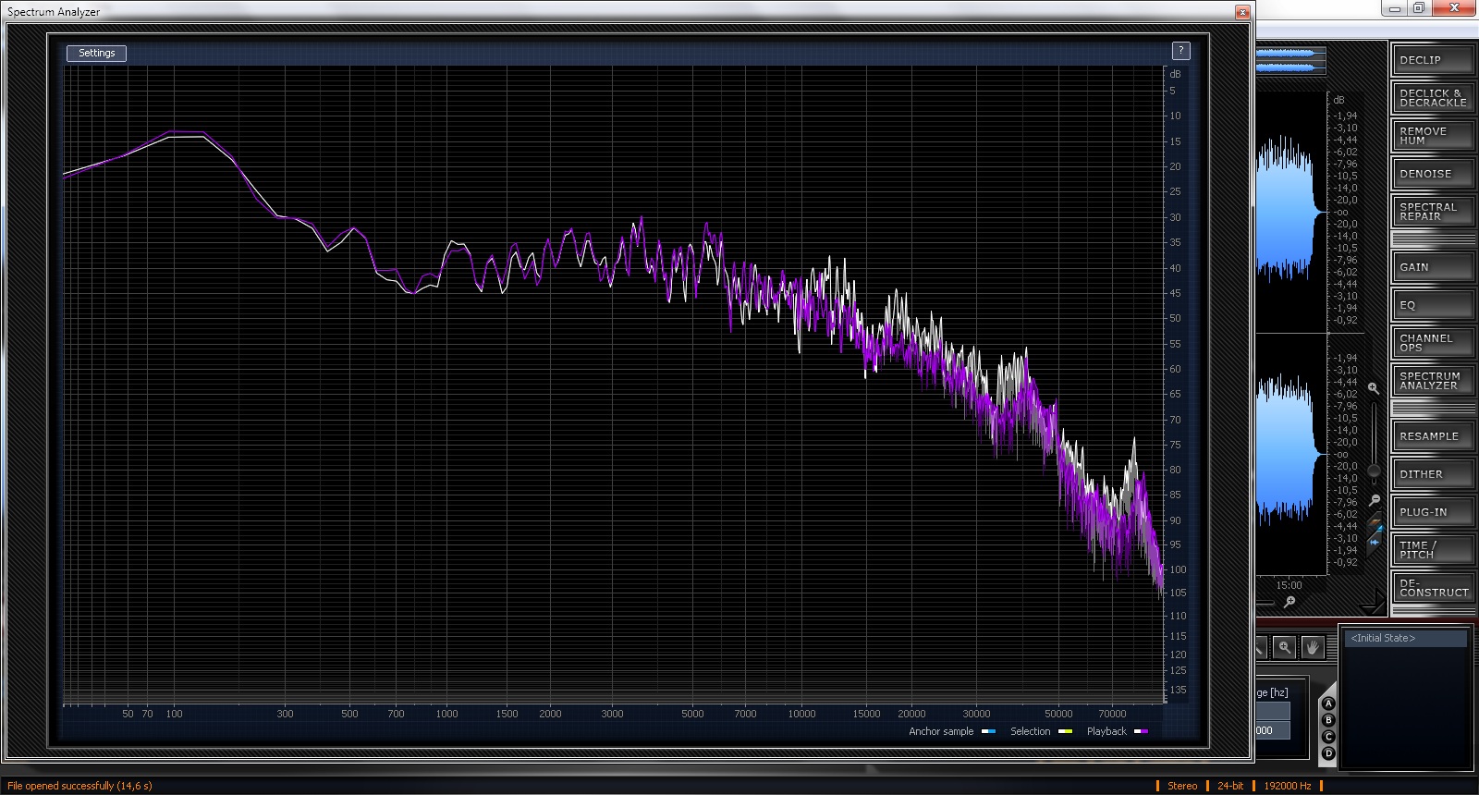Open the Deconstruct module
The image size is (1479, 795).
coord(1433,588)
